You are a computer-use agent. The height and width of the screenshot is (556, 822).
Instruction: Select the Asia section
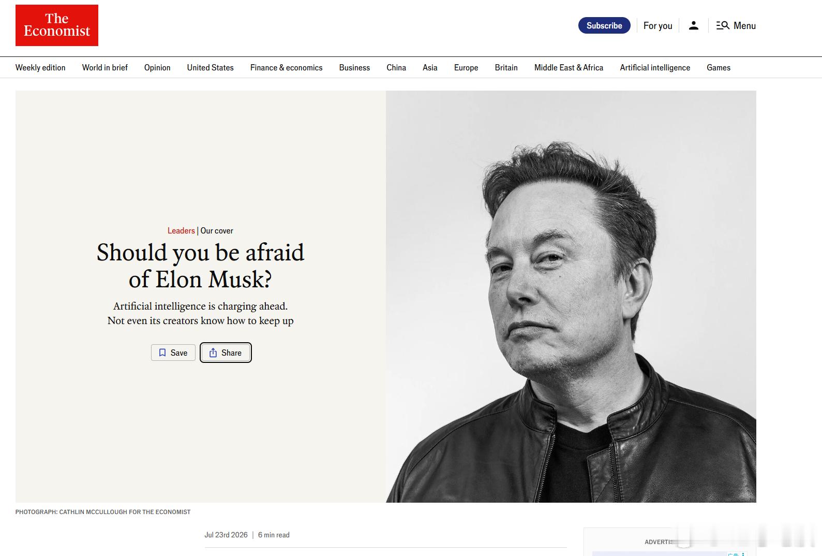click(430, 67)
